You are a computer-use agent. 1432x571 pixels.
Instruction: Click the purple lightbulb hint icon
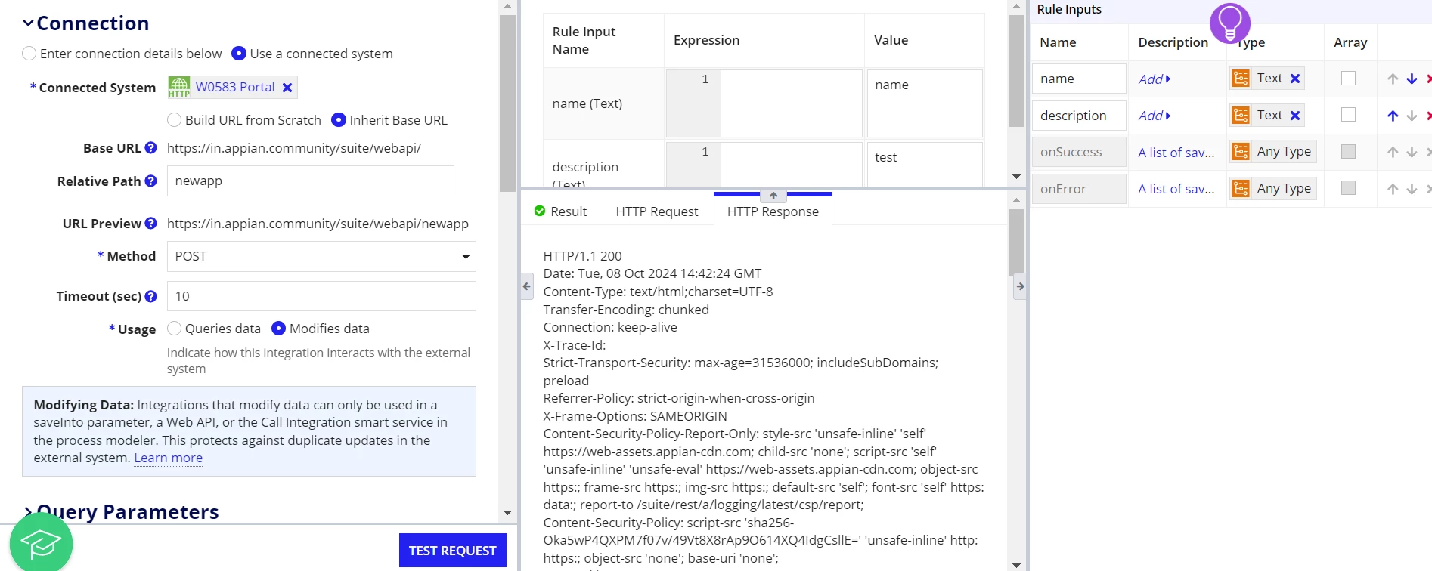[1229, 23]
